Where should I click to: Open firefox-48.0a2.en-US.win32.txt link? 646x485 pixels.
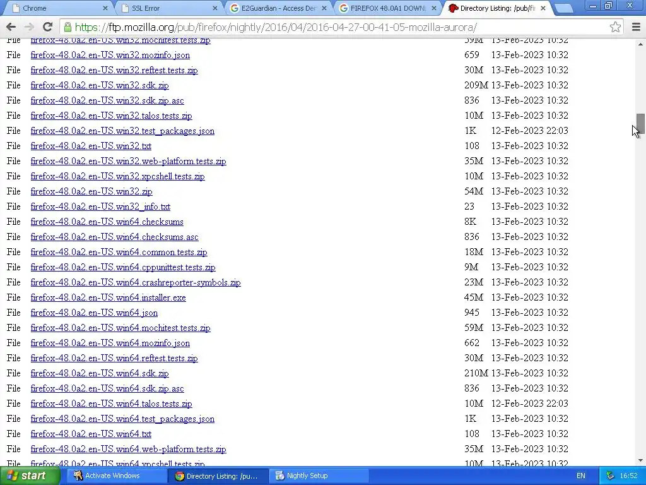[91, 146]
